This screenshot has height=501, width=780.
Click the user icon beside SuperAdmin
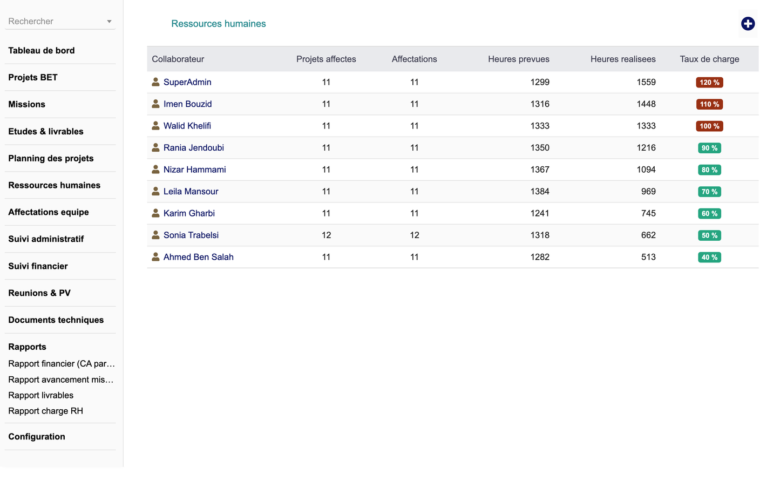(x=155, y=82)
